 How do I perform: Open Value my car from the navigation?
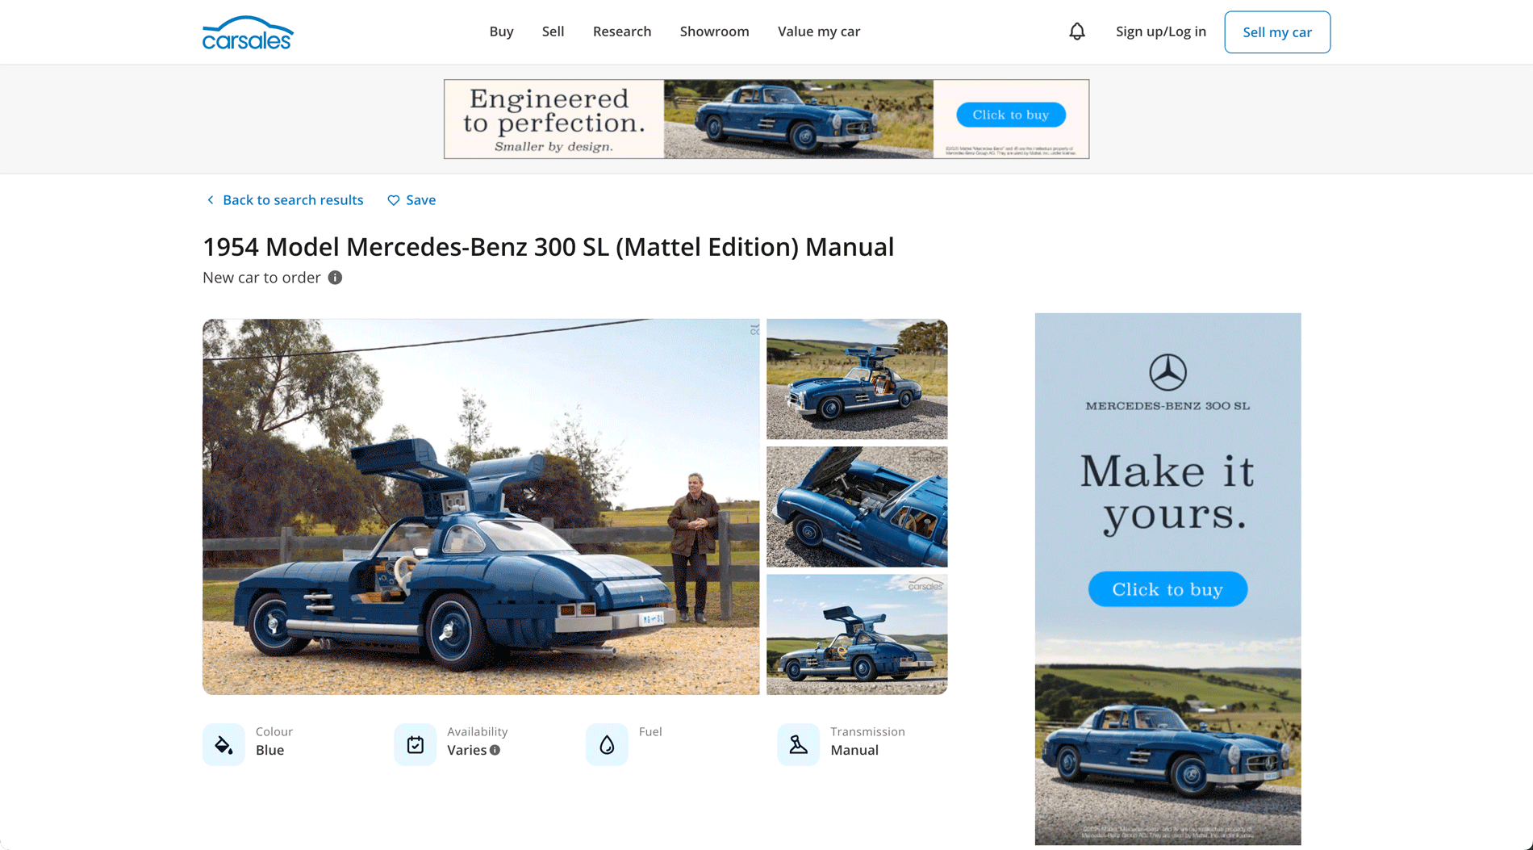pyautogui.click(x=818, y=31)
